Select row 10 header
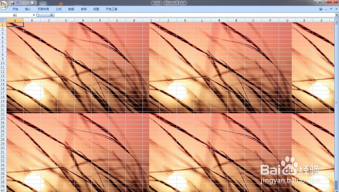The height and width of the screenshot is (192, 339). [x=3, y=63]
